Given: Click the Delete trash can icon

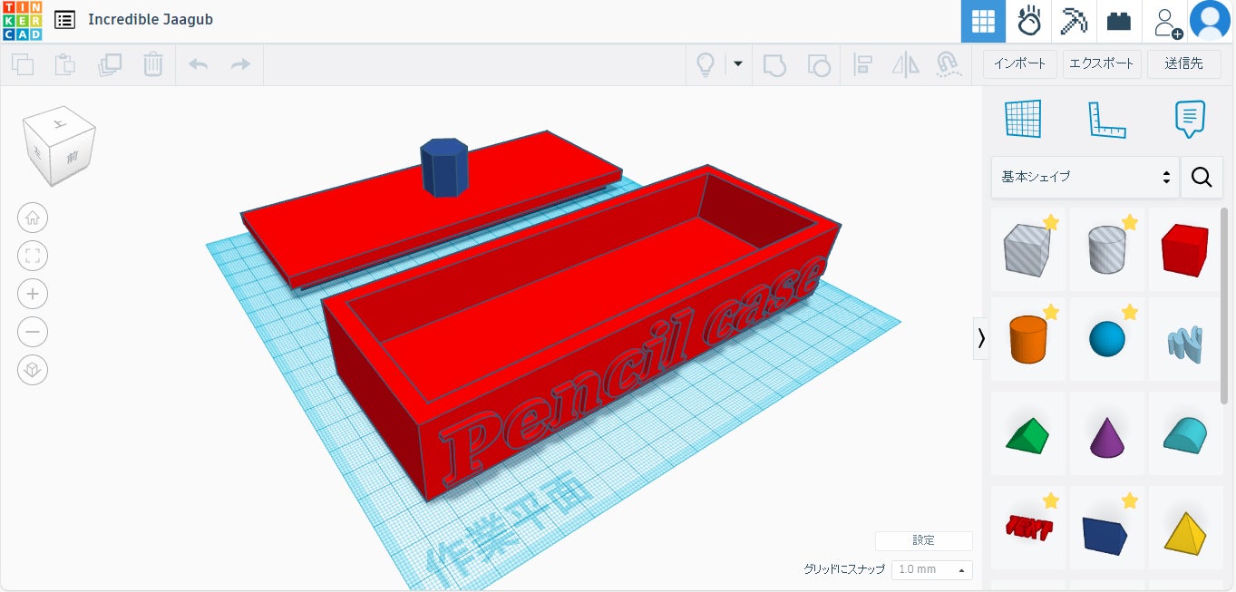Looking at the screenshot, I should [x=153, y=64].
